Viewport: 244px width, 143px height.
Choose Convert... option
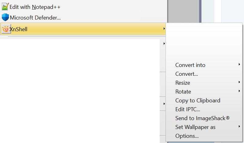tap(187, 74)
